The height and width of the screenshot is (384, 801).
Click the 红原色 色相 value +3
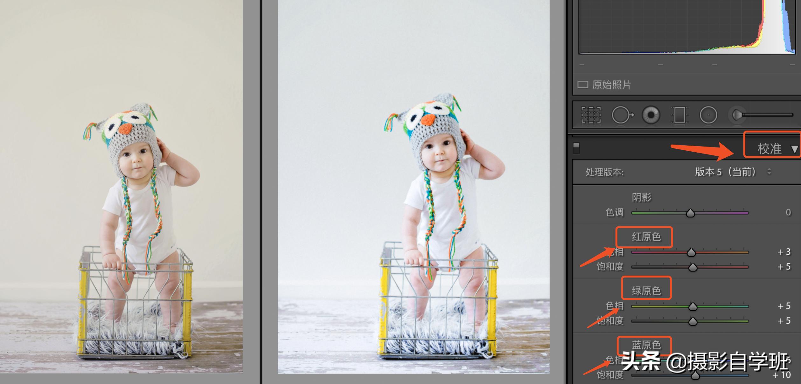784,252
